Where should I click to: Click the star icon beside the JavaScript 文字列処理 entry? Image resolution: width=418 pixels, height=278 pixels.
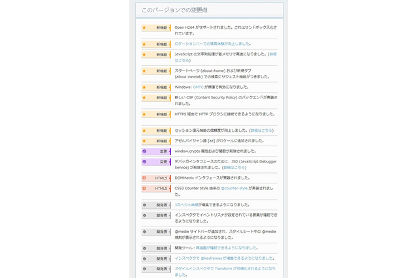144,54
